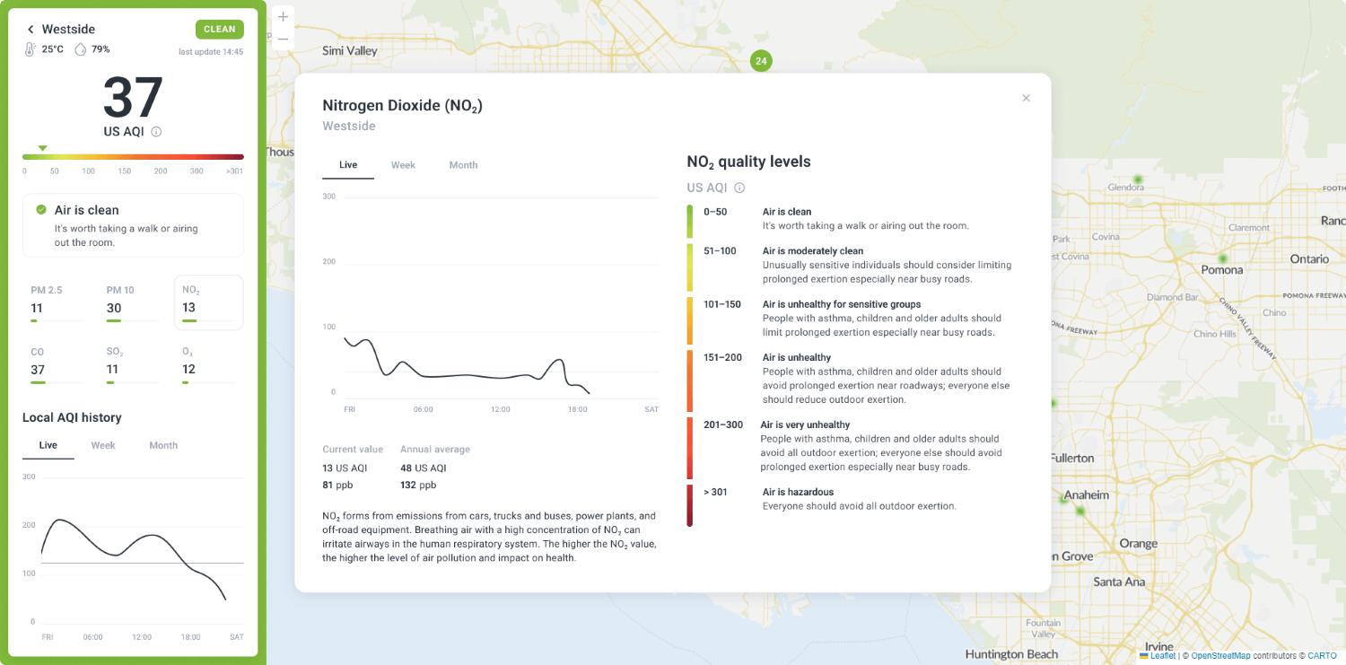
Task: Zoom in on the map
Action: click(x=283, y=17)
